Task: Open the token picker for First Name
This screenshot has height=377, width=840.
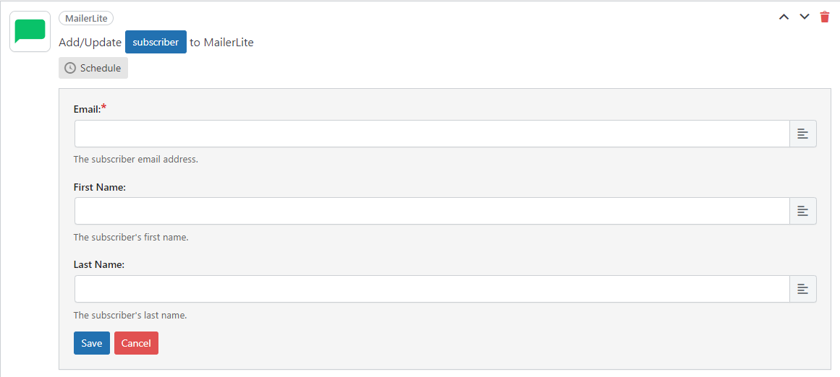Action: (802, 211)
